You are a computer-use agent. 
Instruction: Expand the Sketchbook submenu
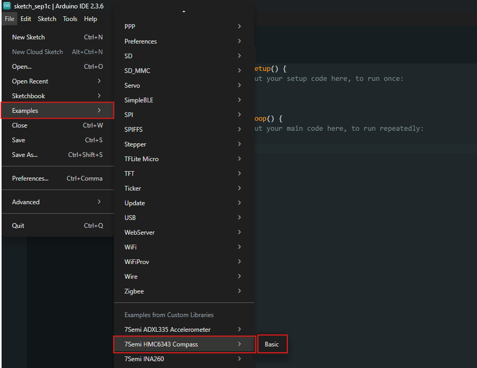pos(57,96)
